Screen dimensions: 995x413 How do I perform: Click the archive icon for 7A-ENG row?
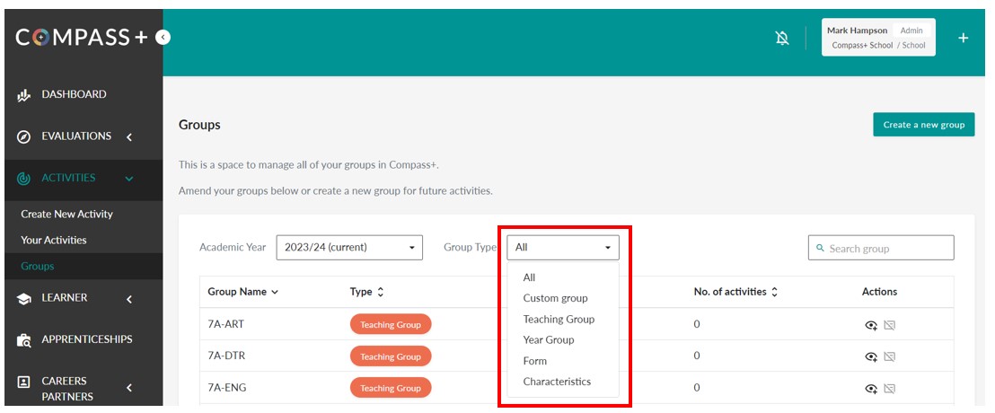tap(889, 388)
